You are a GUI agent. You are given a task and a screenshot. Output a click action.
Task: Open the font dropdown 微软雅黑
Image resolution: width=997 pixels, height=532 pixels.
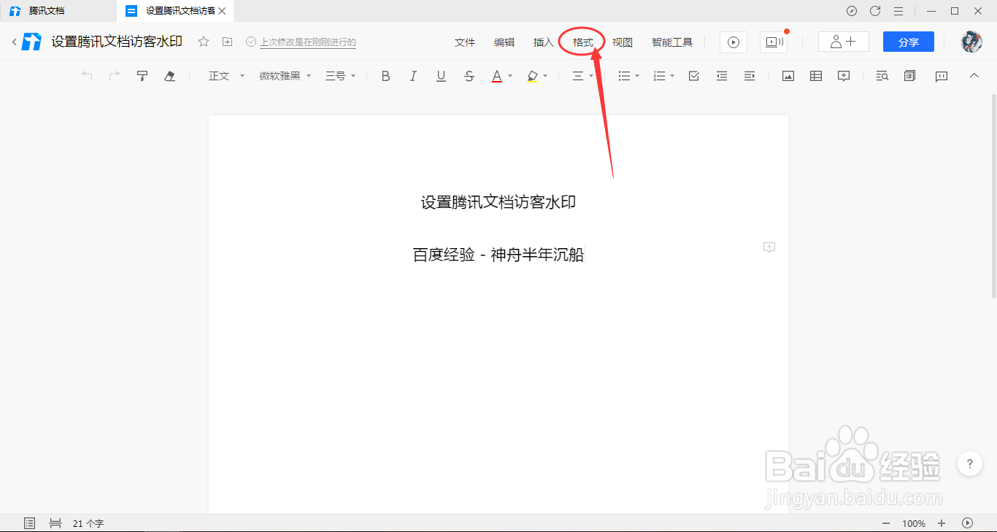pos(285,76)
